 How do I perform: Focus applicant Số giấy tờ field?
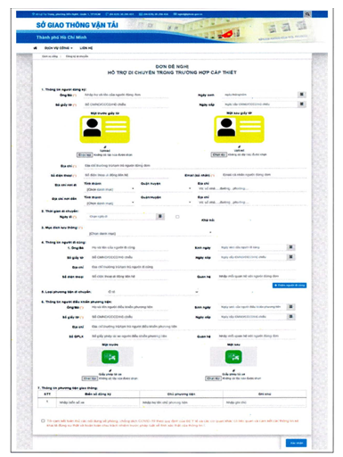126,104
